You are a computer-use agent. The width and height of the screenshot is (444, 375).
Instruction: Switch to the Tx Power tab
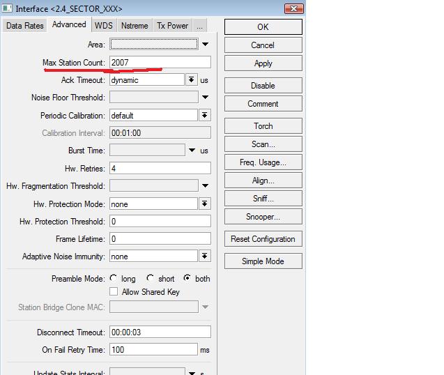172,26
